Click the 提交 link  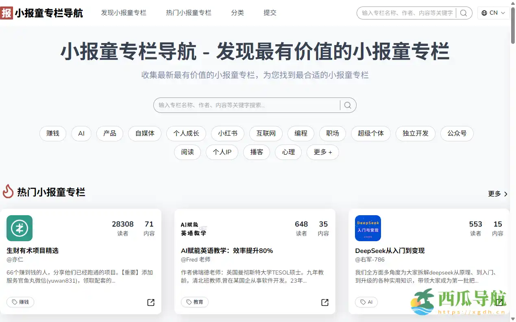pyautogui.click(x=270, y=13)
